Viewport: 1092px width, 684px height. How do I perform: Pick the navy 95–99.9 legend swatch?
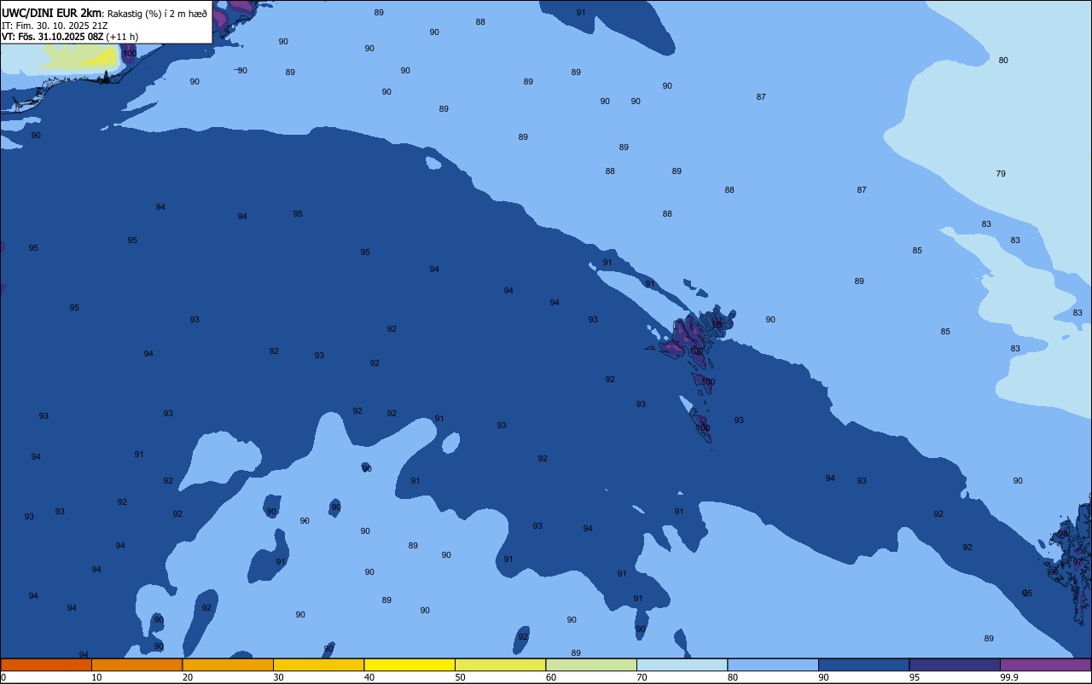tap(955, 664)
